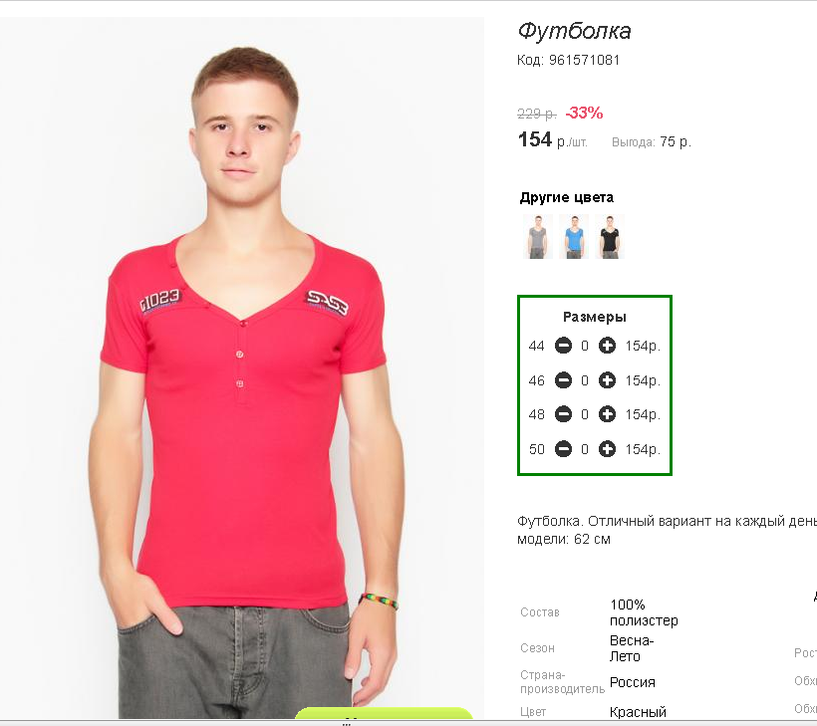Increase quantity for size 48
This screenshot has width=817, height=726.
[x=607, y=414]
